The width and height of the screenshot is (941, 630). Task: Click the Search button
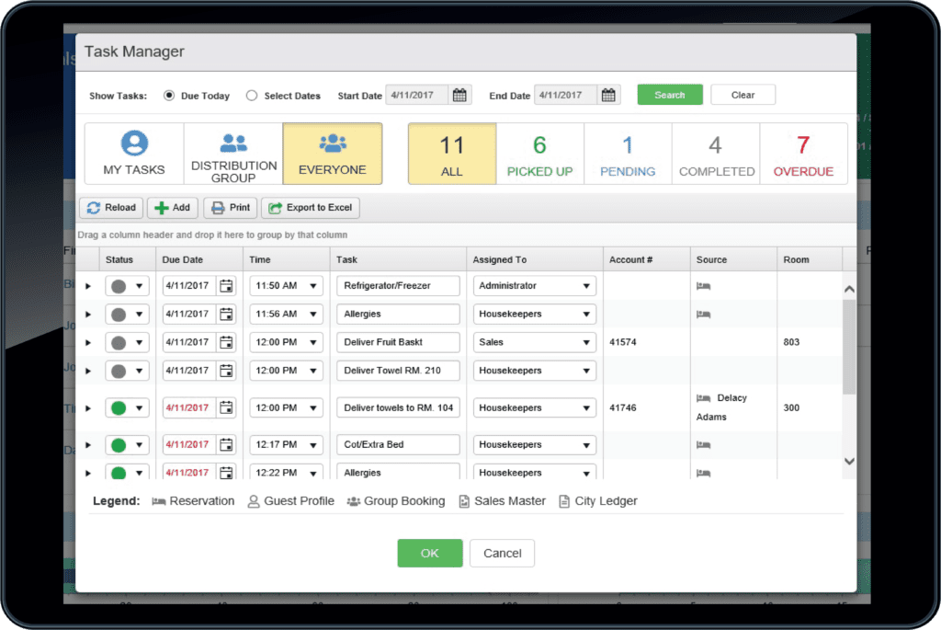[x=669, y=94]
